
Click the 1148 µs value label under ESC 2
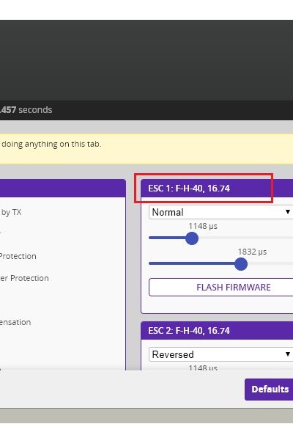pyautogui.click(x=203, y=368)
